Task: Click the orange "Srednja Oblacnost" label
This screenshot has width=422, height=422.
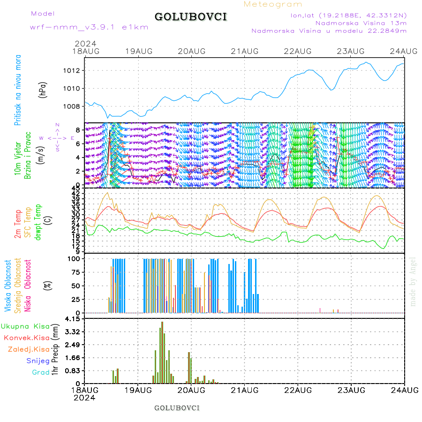Action: pos(18,286)
